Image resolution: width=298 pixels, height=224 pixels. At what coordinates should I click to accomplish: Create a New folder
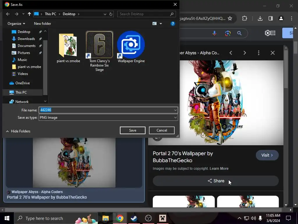point(42,24)
